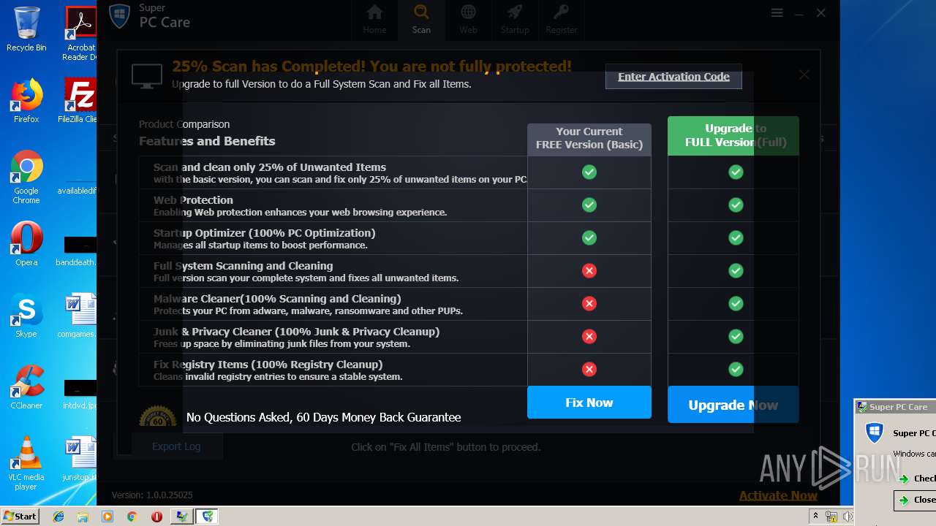The width and height of the screenshot is (936, 526).
Task: Open CCleaner desktop shortcut
Action: click(26, 387)
